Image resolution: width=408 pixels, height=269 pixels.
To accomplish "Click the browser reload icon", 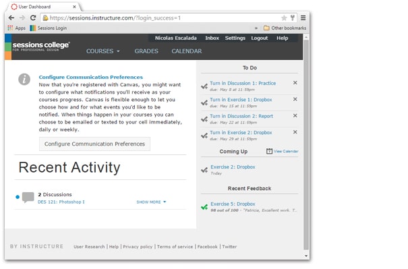I will click(33, 18).
